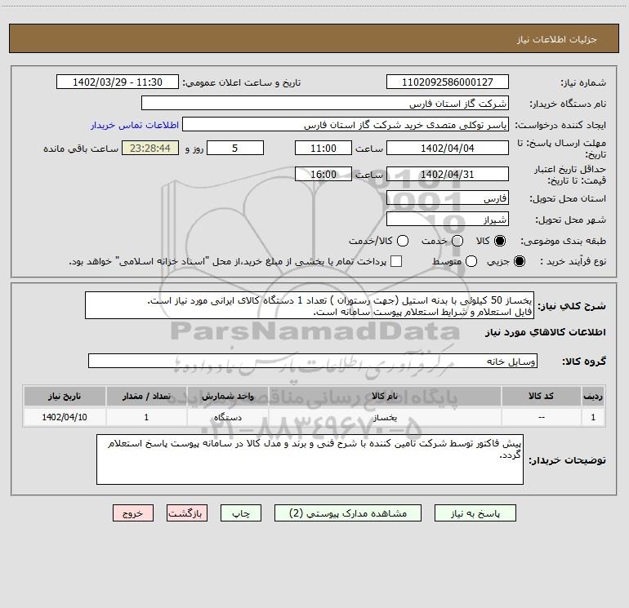Viewport: 629px width, 608px height.
Task: Click the بازگشت back button
Action: (x=187, y=513)
